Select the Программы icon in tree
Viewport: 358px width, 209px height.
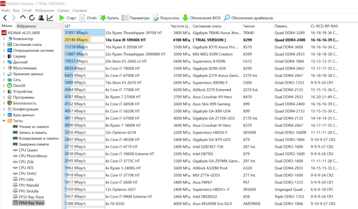pos(10,97)
